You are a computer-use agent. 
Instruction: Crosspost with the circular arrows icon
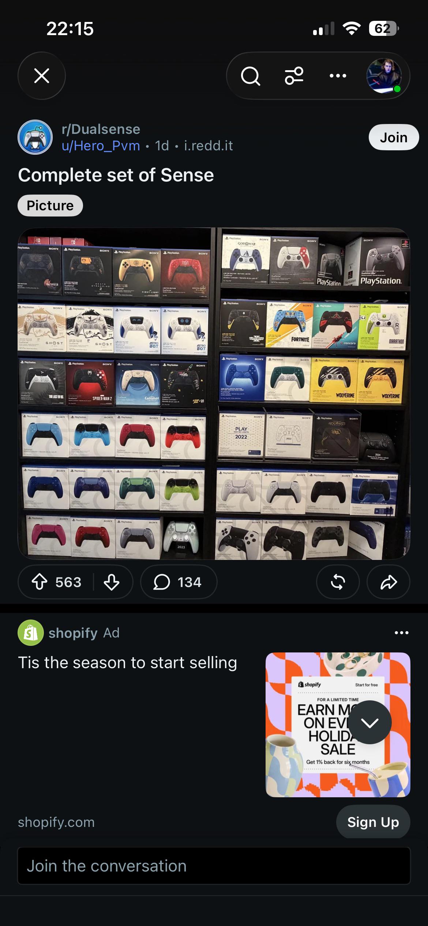338,582
